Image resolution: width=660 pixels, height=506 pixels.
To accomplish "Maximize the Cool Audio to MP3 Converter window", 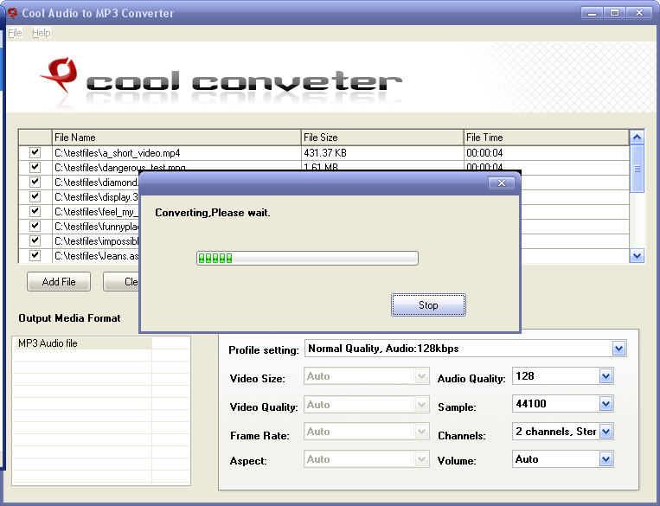I will point(614,13).
